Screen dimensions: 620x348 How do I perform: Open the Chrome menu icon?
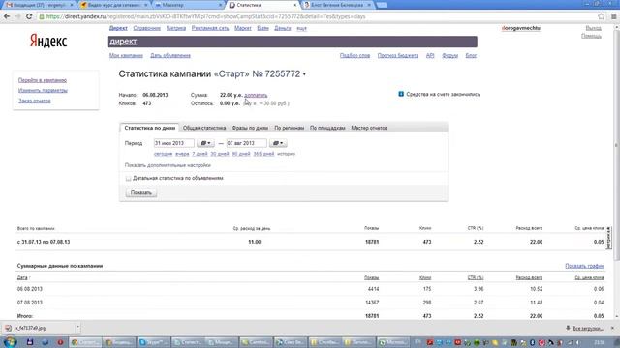(x=613, y=16)
